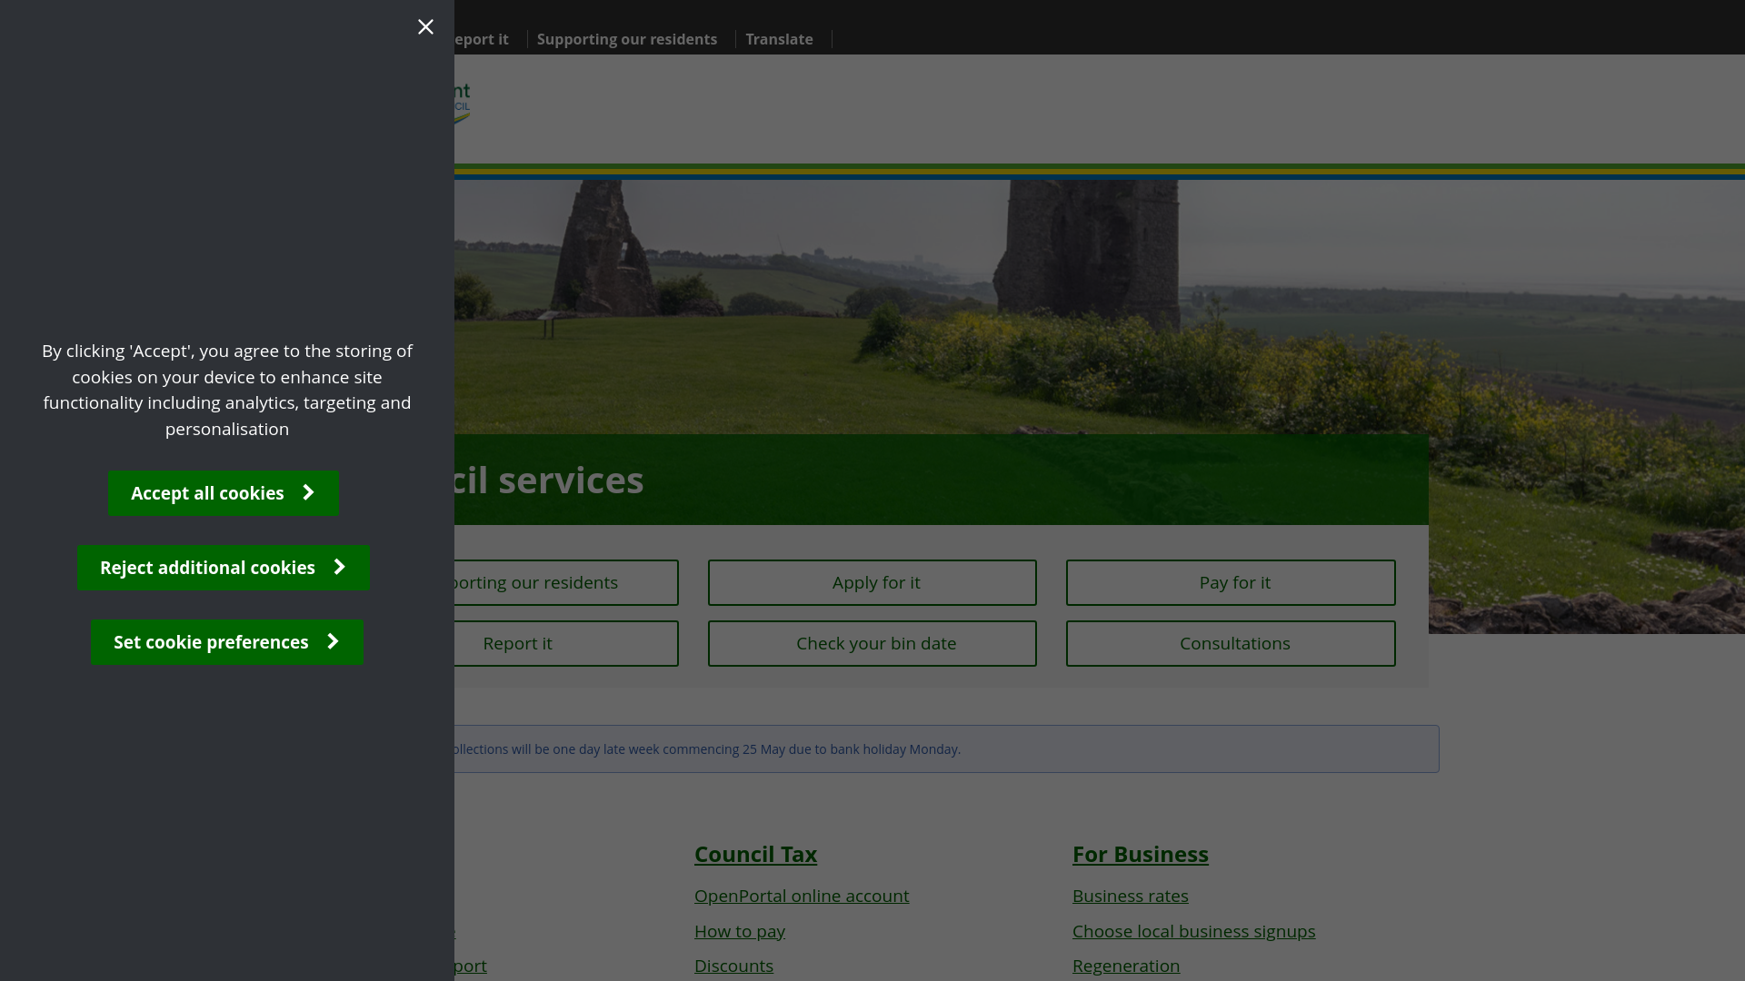Open the Council Tax heading link
Image resolution: width=1745 pixels, height=981 pixels.
coord(755,854)
